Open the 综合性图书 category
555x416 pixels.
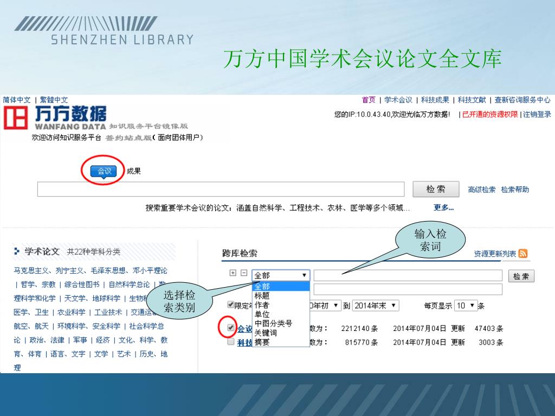tap(82, 284)
